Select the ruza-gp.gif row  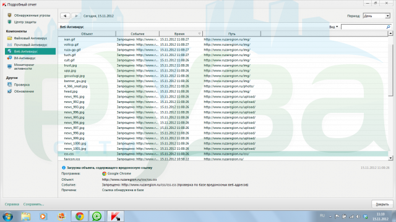pos(223,50)
